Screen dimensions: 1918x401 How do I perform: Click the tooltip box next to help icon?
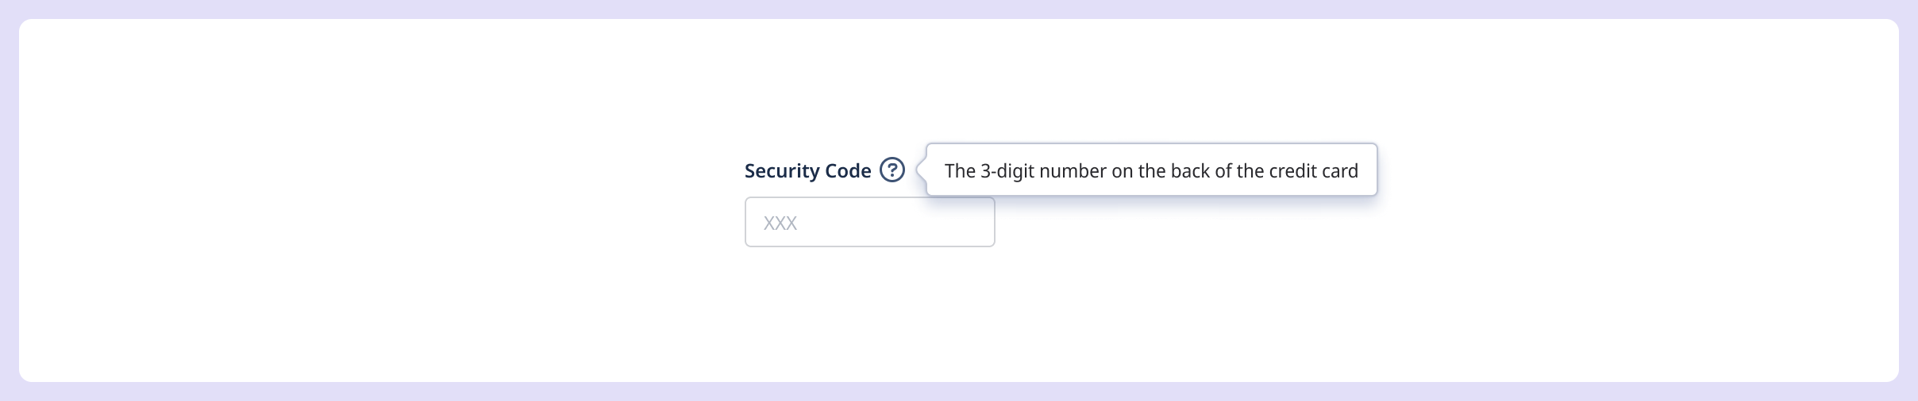coord(1151,170)
